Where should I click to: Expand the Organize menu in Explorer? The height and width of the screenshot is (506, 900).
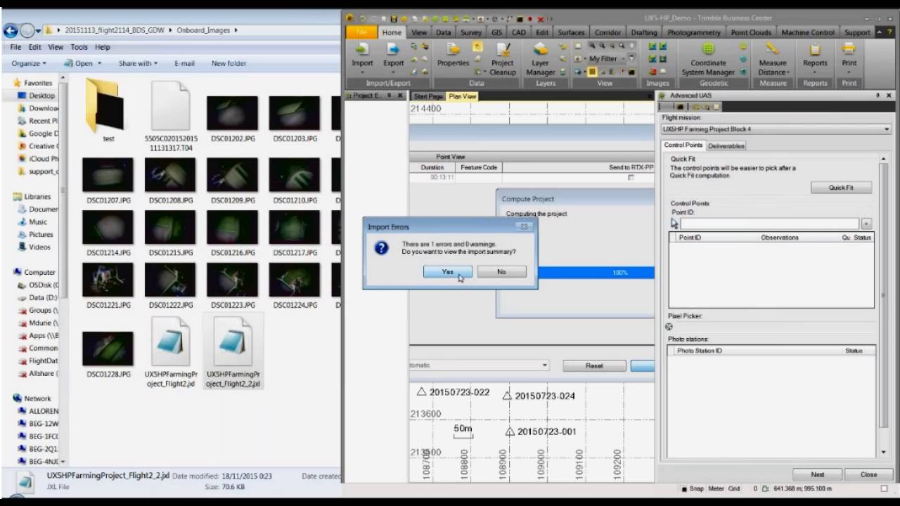pyautogui.click(x=28, y=63)
